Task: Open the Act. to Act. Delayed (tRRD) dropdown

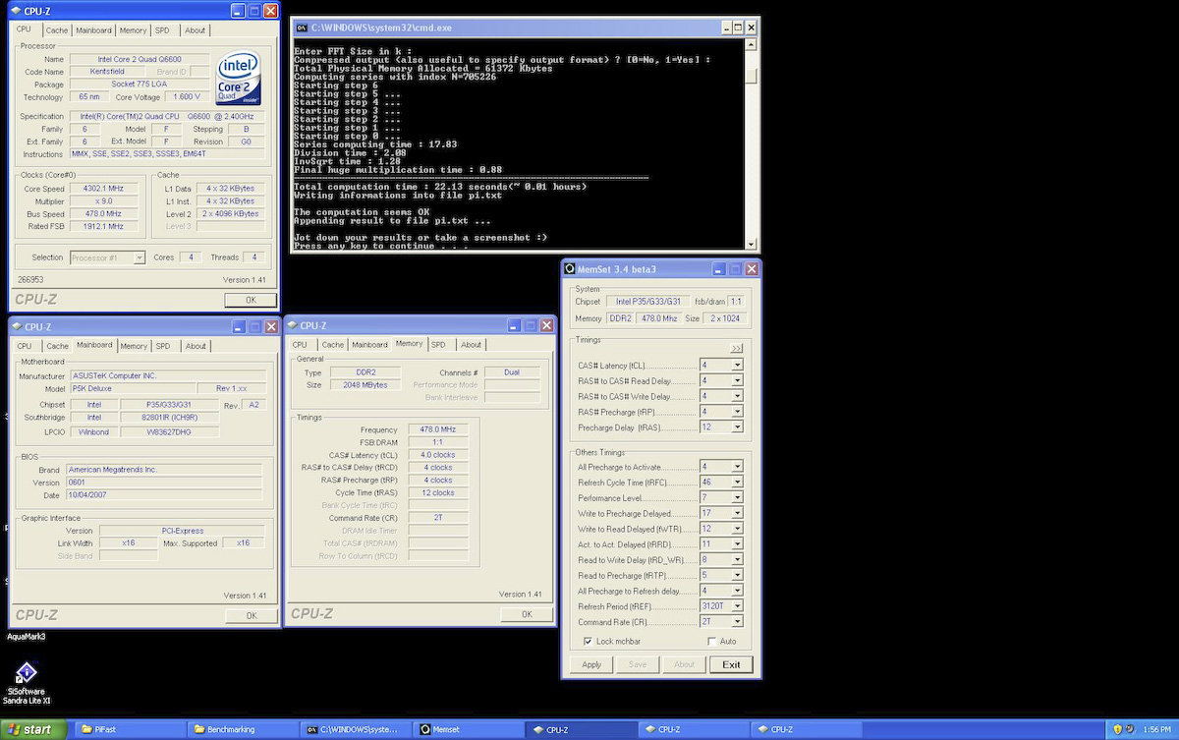Action: [737, 543]
